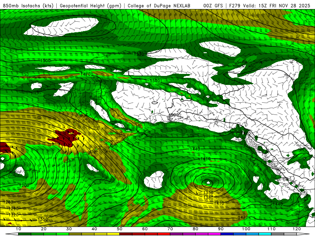Click the 'College of DuPage NEXLAB' label
The width and height of the screenshot is (315, 236).
click(x=159, y=6)
